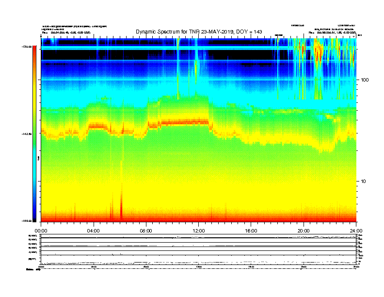Select the 24:00 time axis label
Screen dimensions: 384x297
tap(356, 231)
